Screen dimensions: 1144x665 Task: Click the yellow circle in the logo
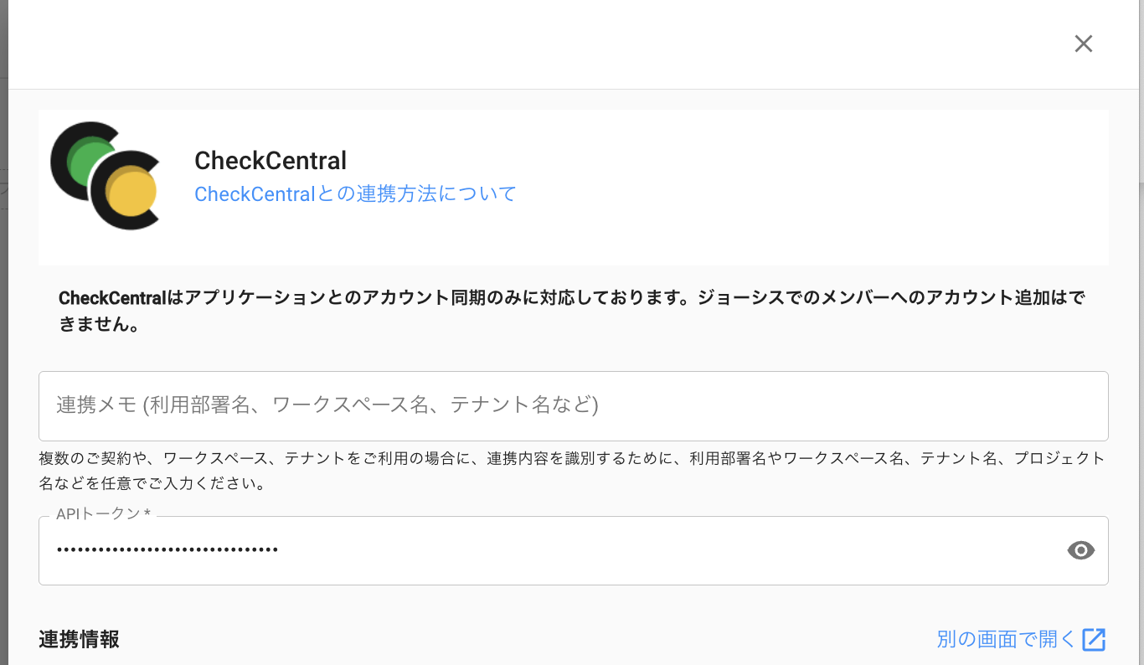pyautogui.click(x=132, y=195)
